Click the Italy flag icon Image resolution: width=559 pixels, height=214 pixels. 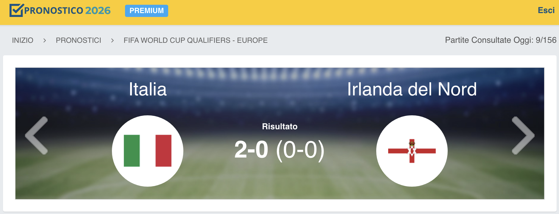coord(148,151)
